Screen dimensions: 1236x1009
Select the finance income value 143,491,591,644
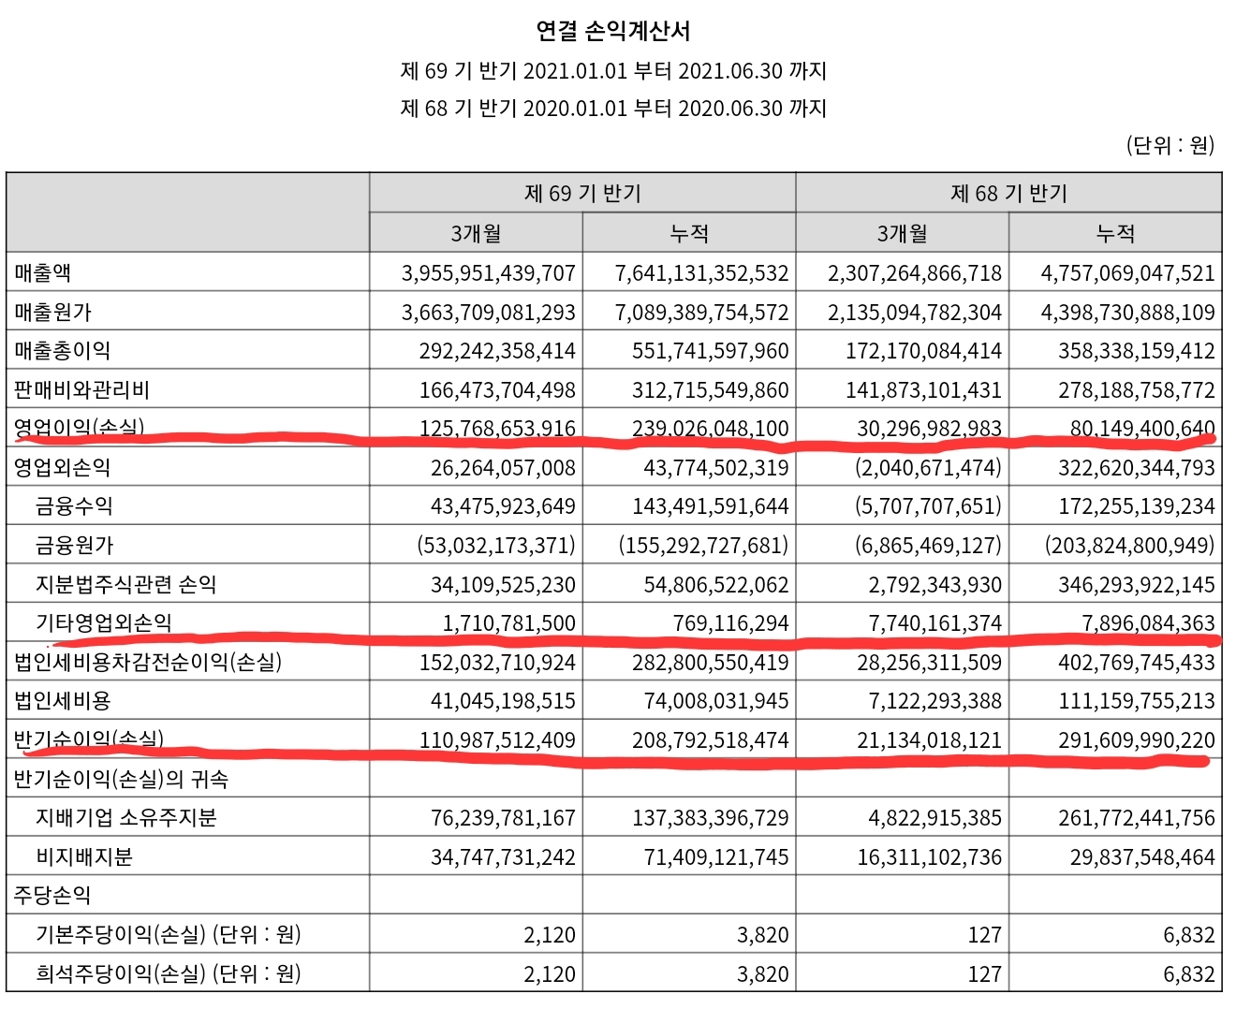pos(711,506)
